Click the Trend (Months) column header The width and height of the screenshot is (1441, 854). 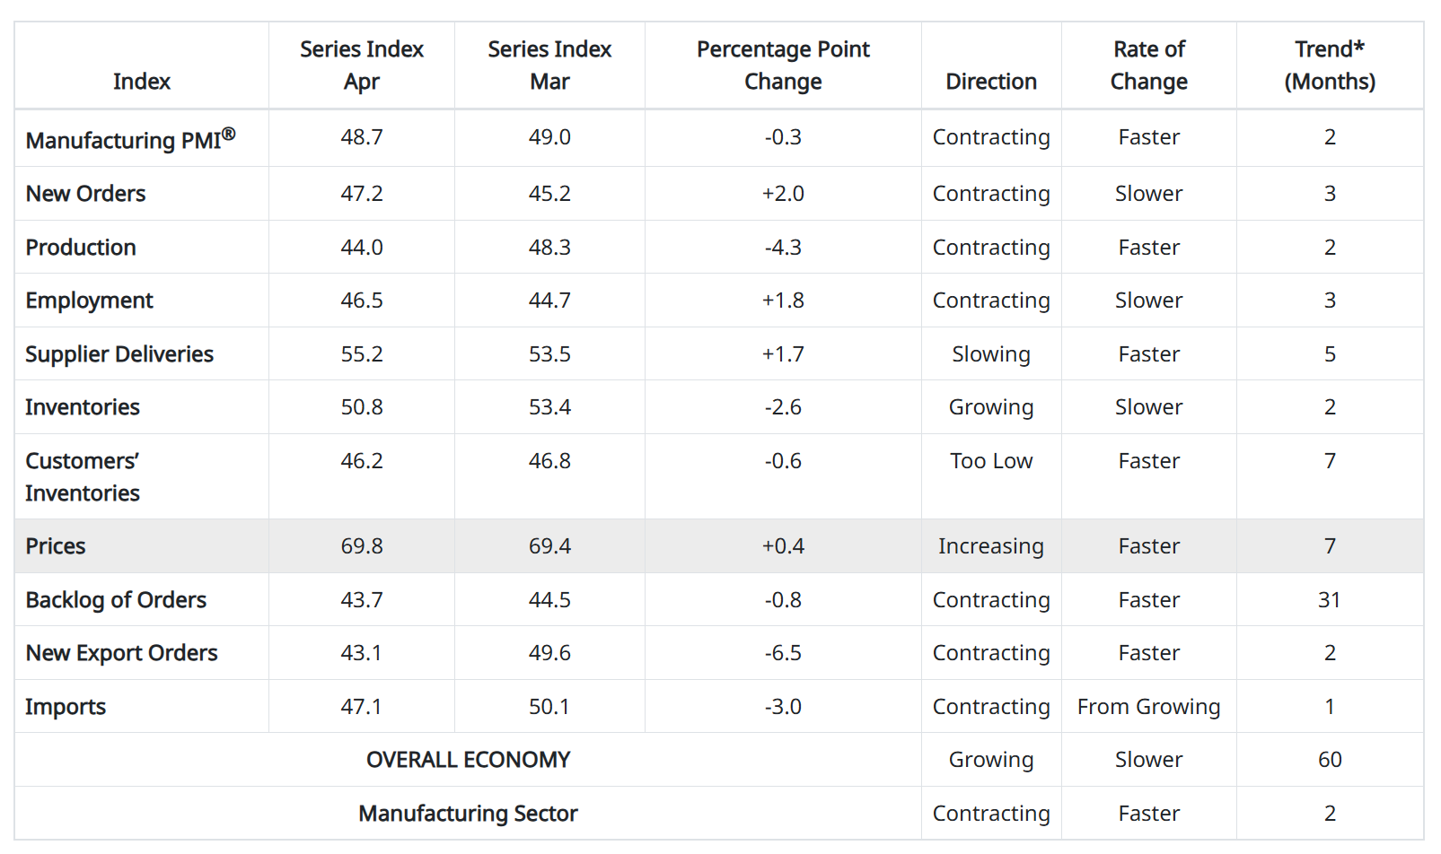(1330, 65)
